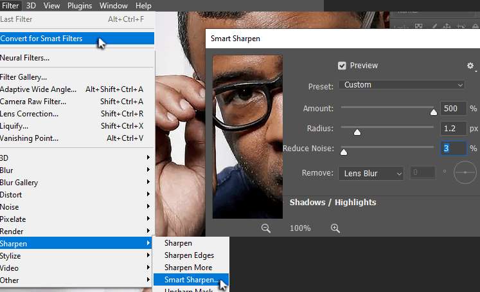Click the Amount value field
This screenshot has width=480, height=292.
453,109
